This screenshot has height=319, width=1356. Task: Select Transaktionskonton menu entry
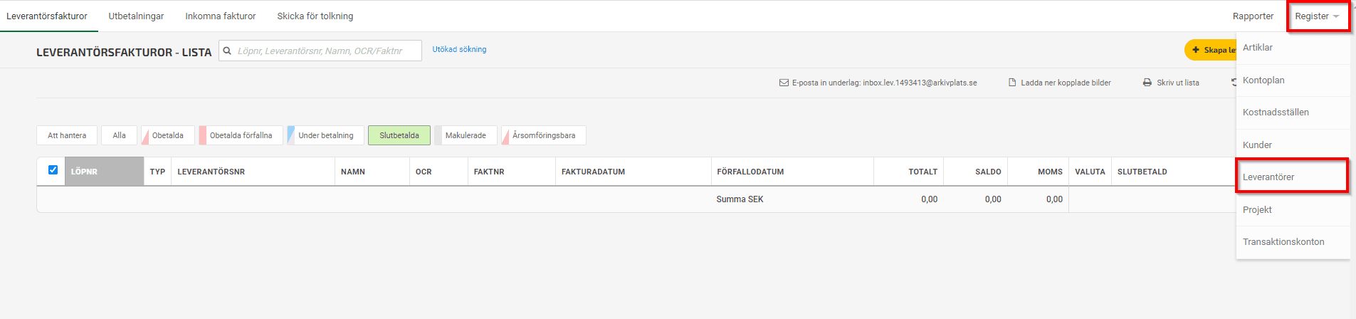click(1283, 241)
